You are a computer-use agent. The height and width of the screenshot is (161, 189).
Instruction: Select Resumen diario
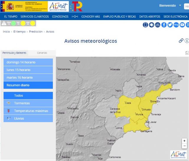(28, 85)
